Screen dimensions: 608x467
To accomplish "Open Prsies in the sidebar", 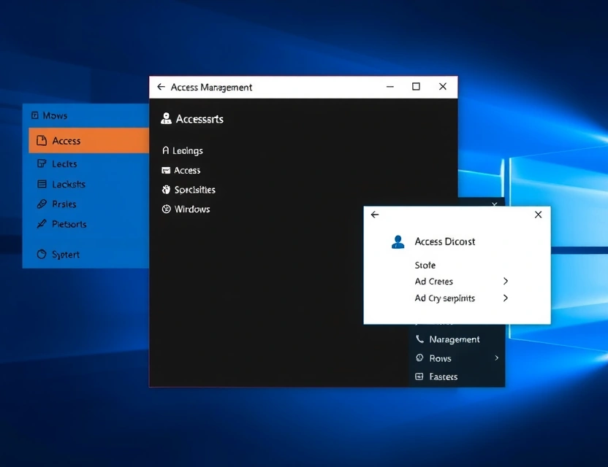I will point(64,204).
